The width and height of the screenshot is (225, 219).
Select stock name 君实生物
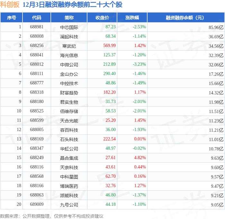coord(69,102)
